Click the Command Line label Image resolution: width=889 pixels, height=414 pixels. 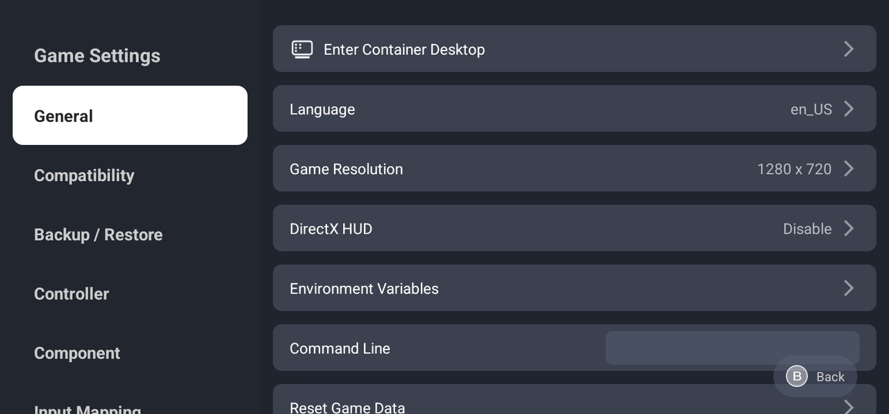tap(340, 348)
